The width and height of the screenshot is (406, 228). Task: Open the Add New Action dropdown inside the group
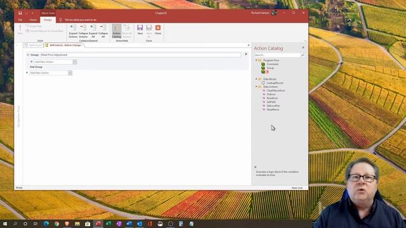(75, 62)
